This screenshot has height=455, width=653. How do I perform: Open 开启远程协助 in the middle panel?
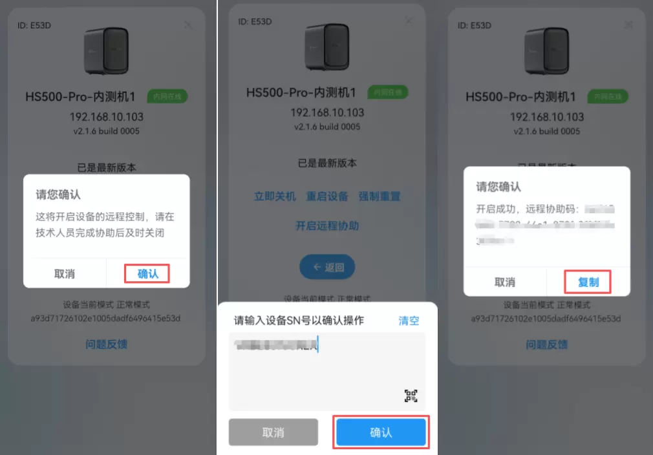327,226
